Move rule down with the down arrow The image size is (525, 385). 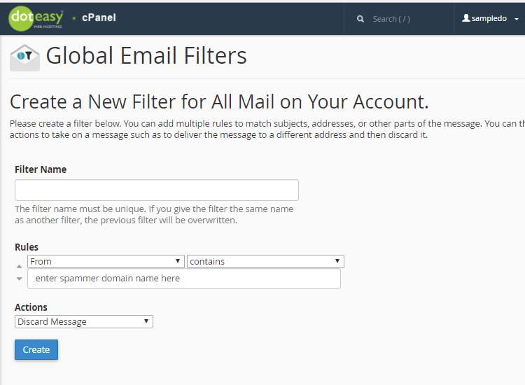[19, 279]
